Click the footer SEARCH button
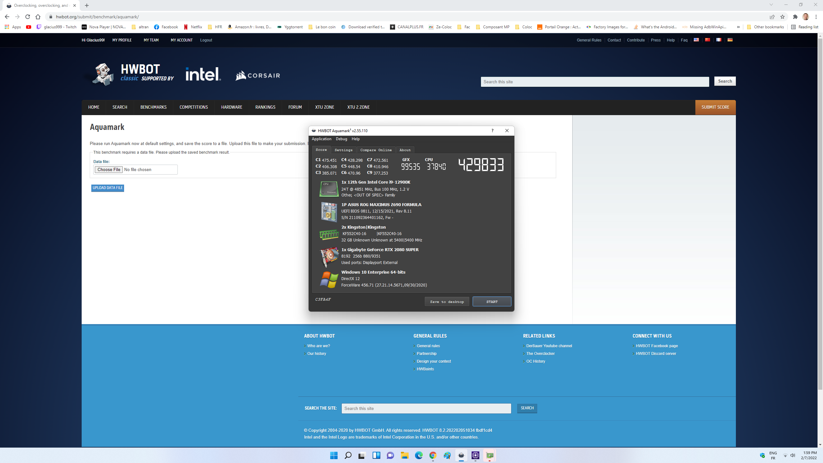823x463 pixels. 527,408
